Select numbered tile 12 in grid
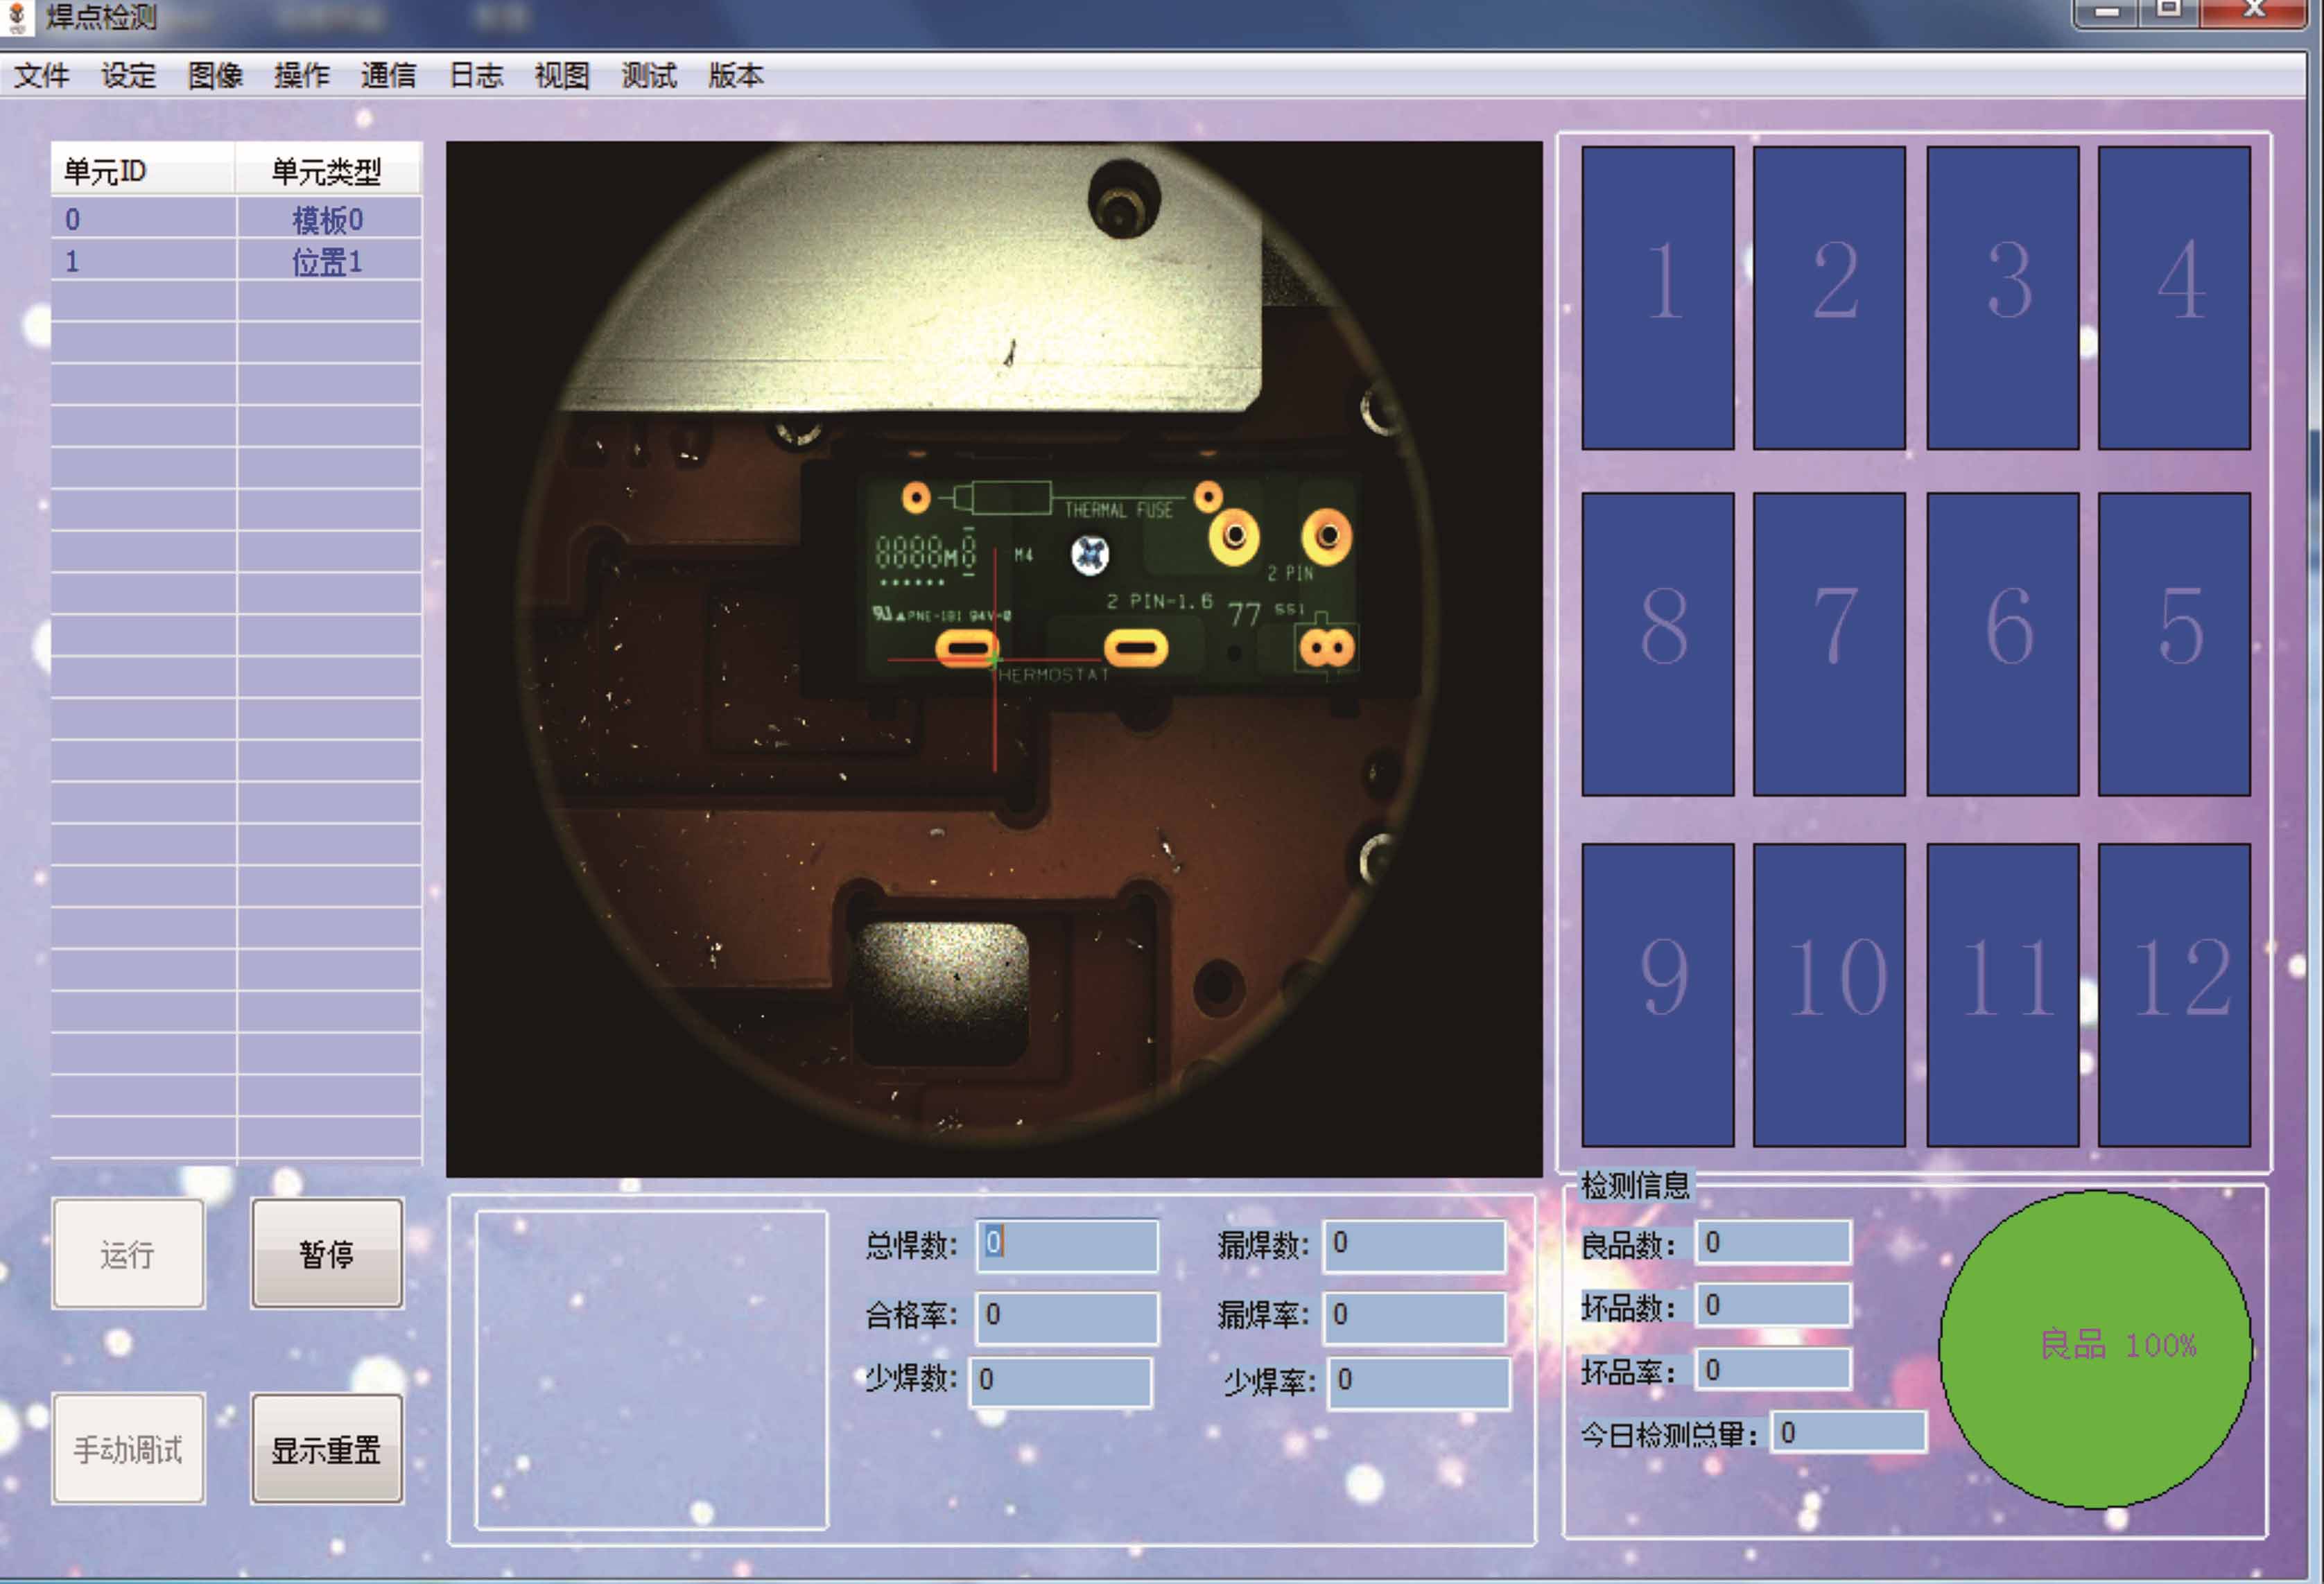This screenshot has height=1584, width=2324. (x=2174, y=994)
